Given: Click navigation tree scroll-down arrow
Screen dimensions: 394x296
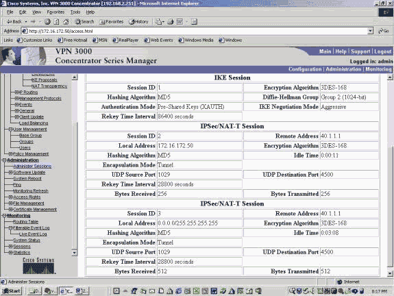Looking at the screenshot, I should [75, 253].
